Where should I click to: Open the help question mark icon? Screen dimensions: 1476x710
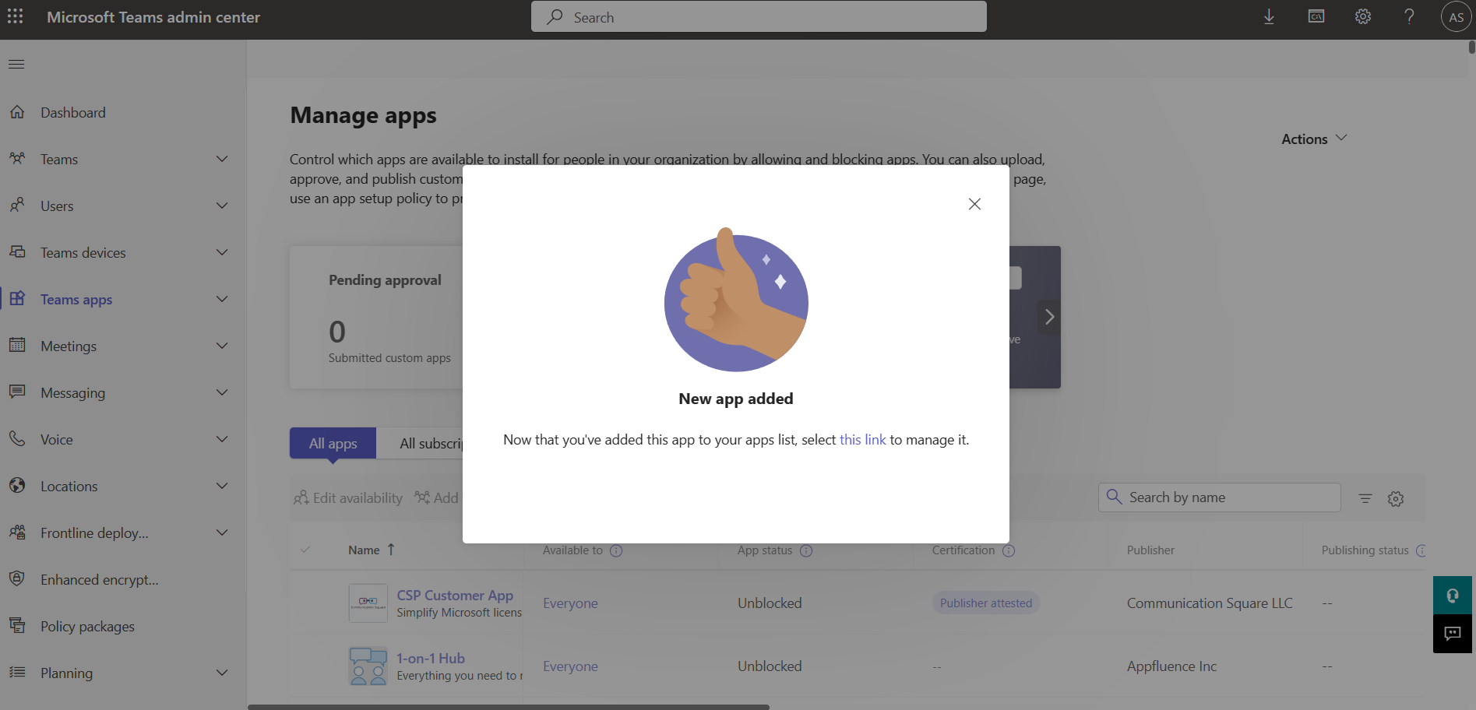[1408, 16]
